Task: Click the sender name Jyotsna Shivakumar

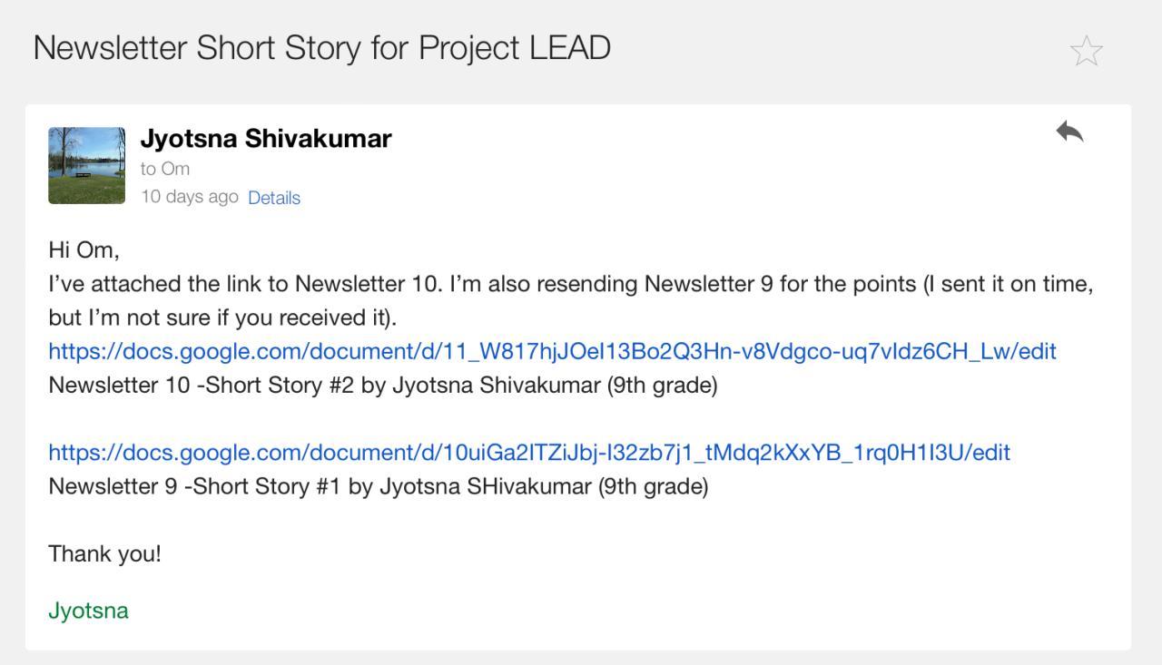Action: click(266, 139)
